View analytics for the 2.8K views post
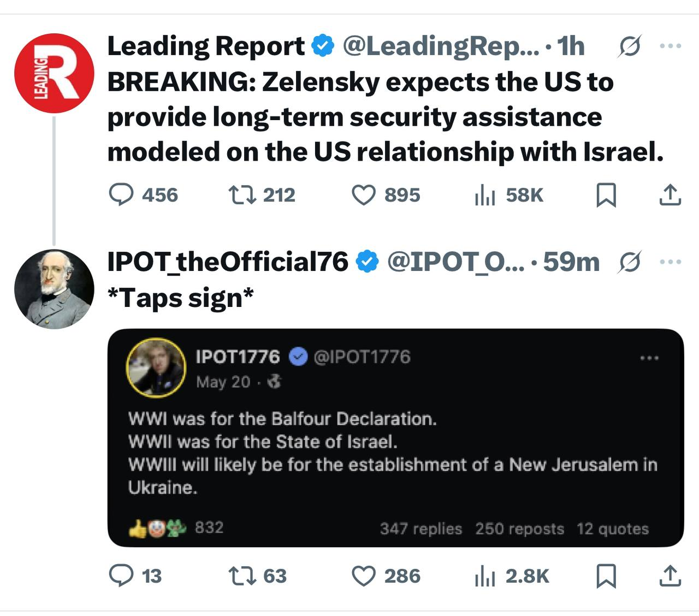This screenshot has height=616, width=699. [484, 576]
